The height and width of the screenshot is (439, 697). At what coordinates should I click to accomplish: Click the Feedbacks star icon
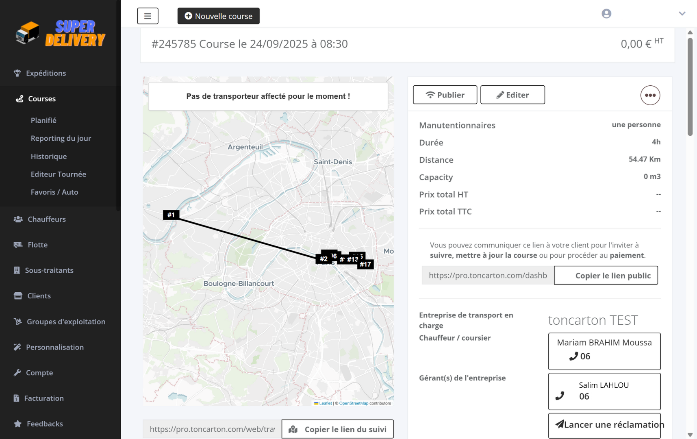click(17, 424)
